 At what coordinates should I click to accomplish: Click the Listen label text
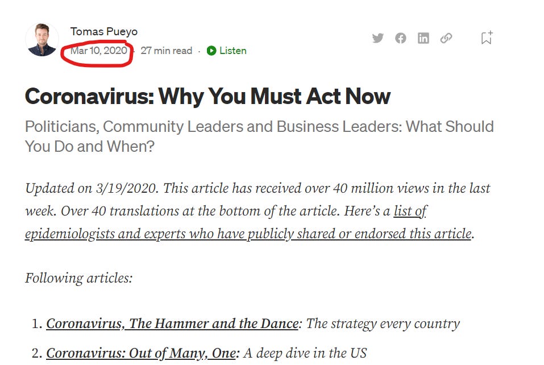tap(233, 51)
